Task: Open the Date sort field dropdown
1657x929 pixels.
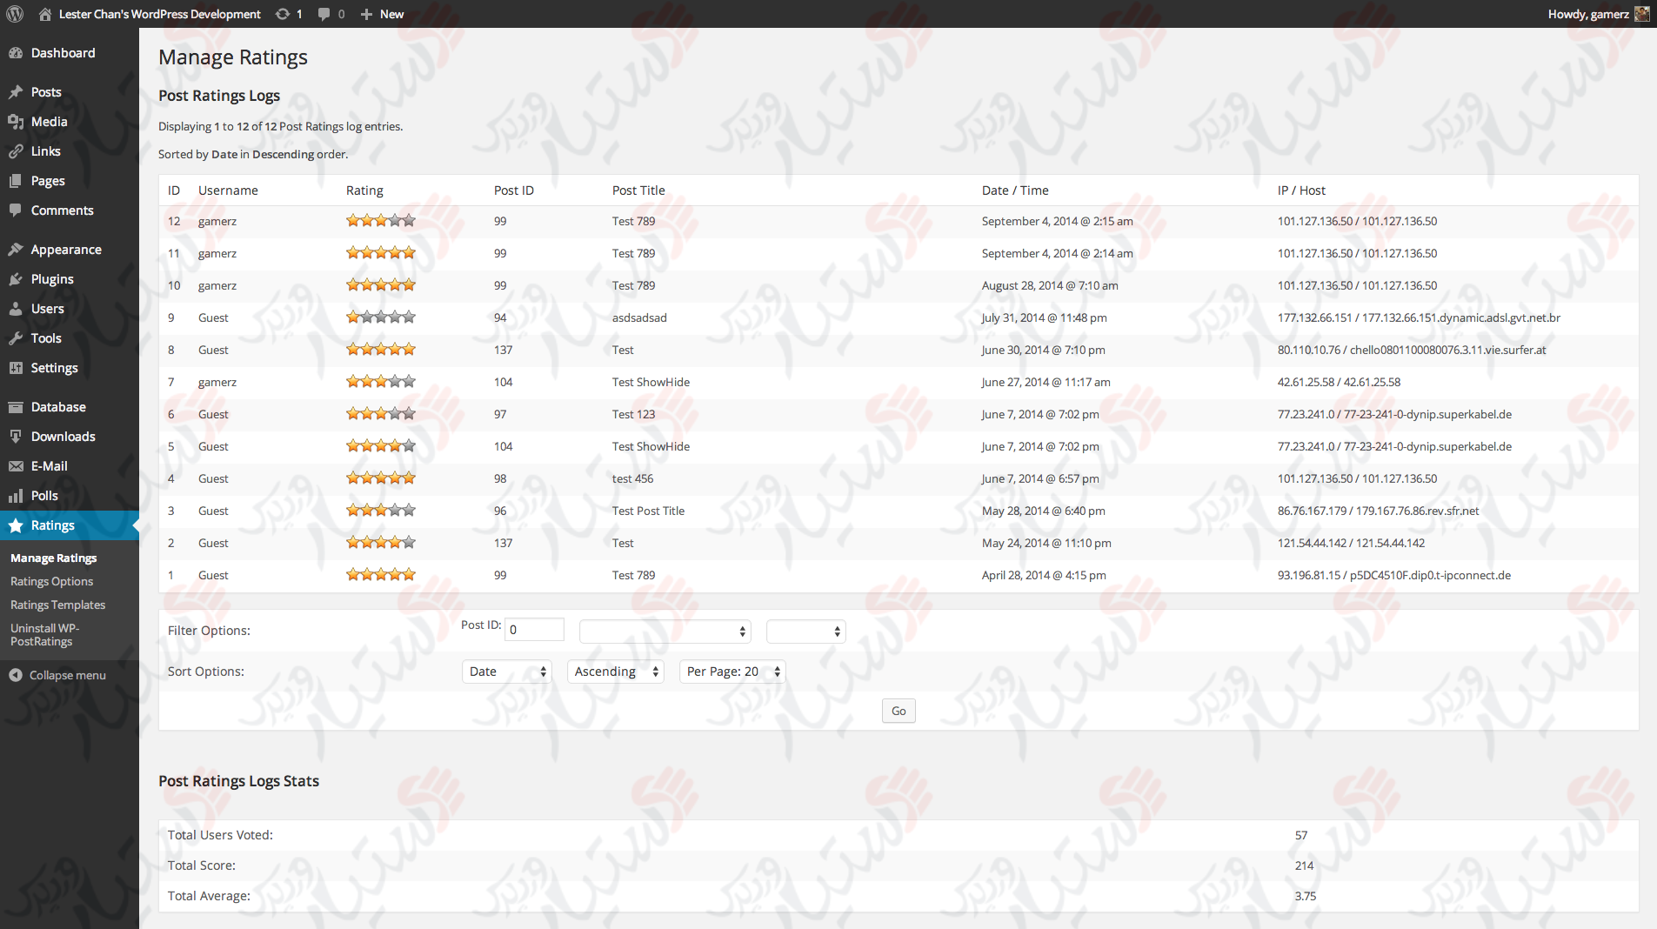Action: [507, 672]
